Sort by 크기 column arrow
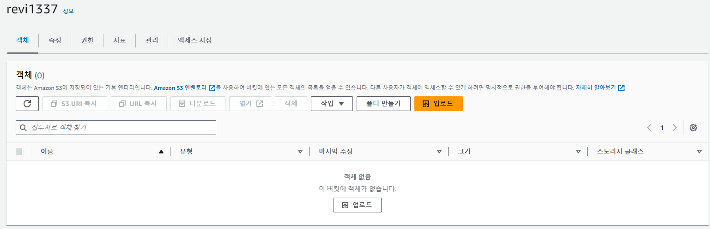 [578, 152]
